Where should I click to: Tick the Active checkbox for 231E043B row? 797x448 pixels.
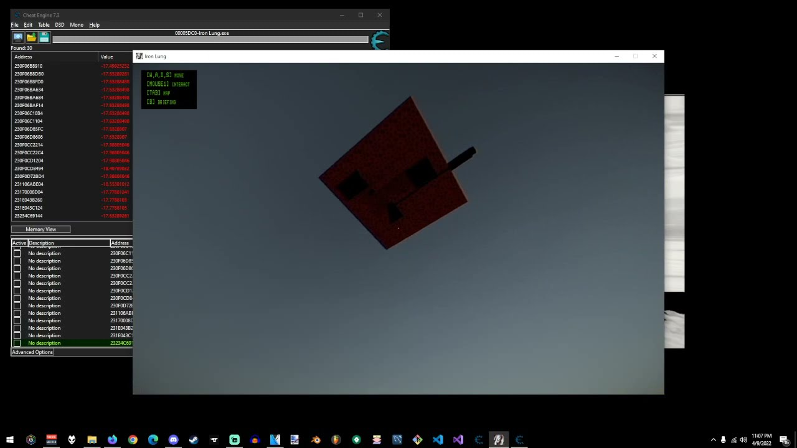17,328
